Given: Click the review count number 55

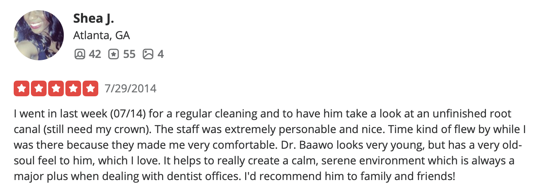Looking at the screenshot, I should coord(129,54).
